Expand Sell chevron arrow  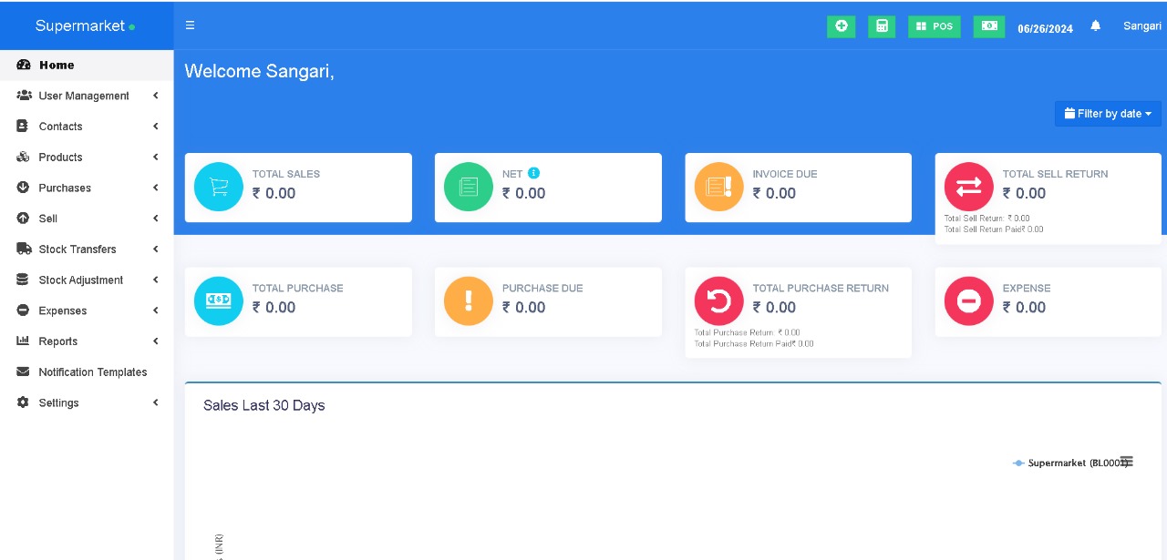pos(156,219)
